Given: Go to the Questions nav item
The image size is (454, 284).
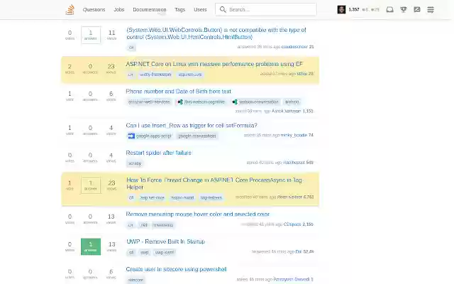Looking at the screenshot, I should click(94, 9).
